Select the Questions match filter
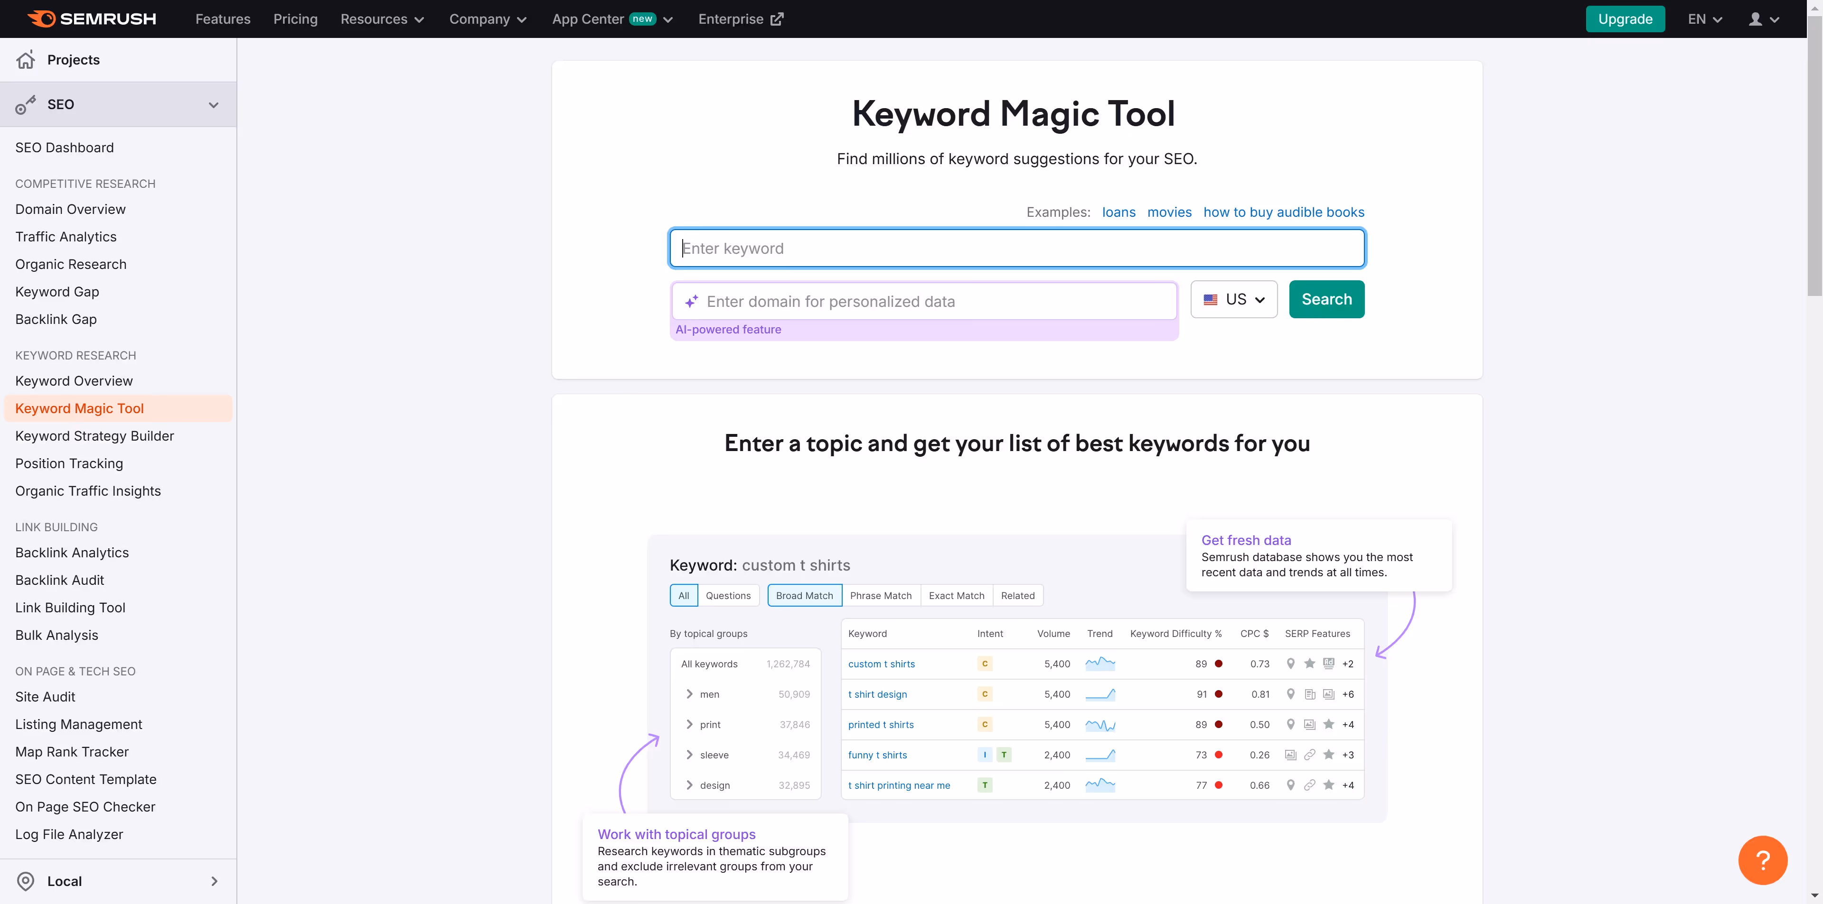Image resolution: width=1823 pixels, height=904 pixels. (x=728, y=595)
